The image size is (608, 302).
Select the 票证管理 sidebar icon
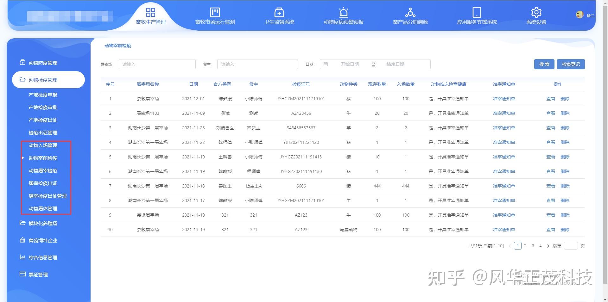point(22,274)
